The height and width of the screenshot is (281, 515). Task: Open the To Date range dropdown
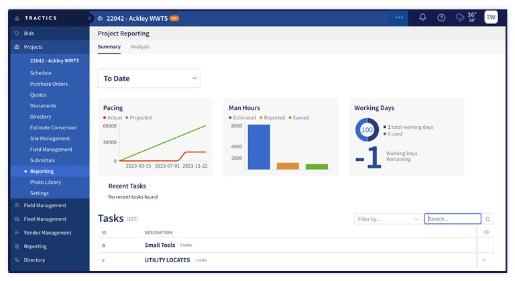pos(149,78)
